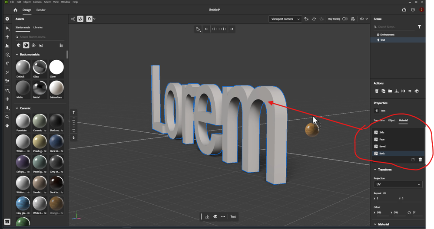Click the delete trash icon in Actions

pos(376,91)
